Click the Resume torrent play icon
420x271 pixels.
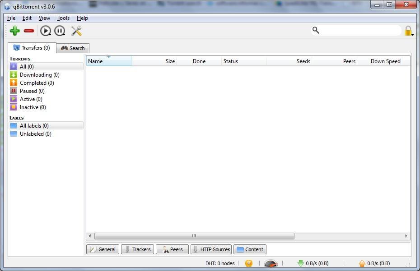point(45,31)
